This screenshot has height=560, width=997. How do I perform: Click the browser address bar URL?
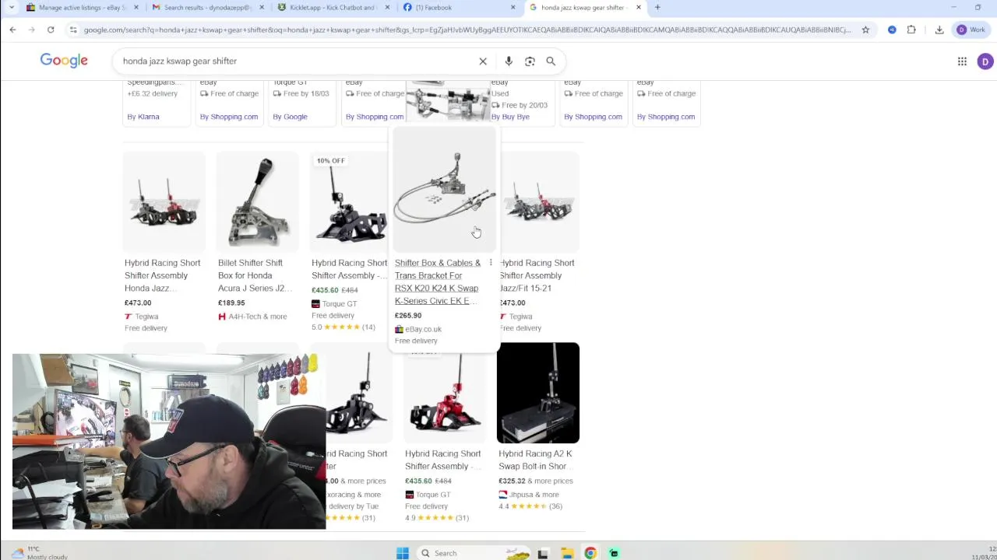click(x=467, y=30)
